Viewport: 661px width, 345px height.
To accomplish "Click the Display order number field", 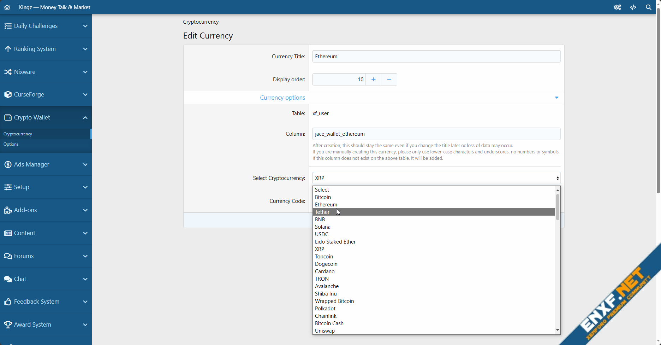I will (339, 80).
